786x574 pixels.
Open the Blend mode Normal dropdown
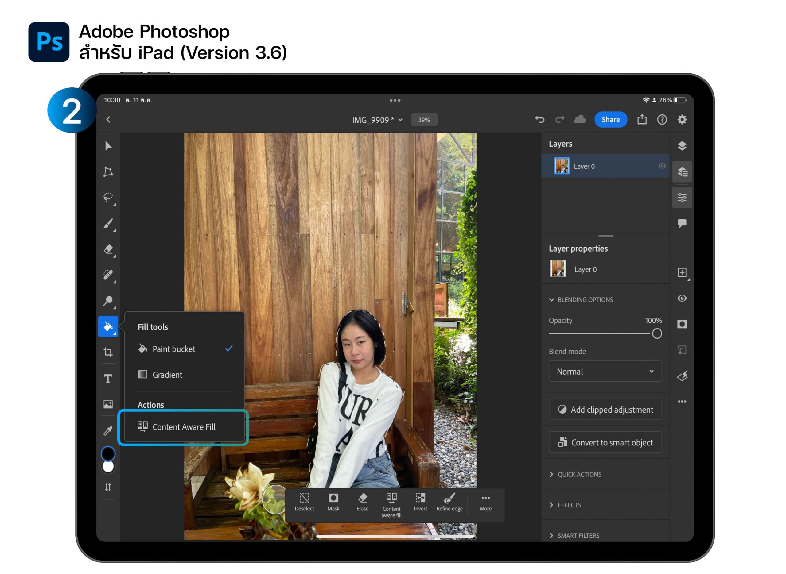[x=605, y=372]
